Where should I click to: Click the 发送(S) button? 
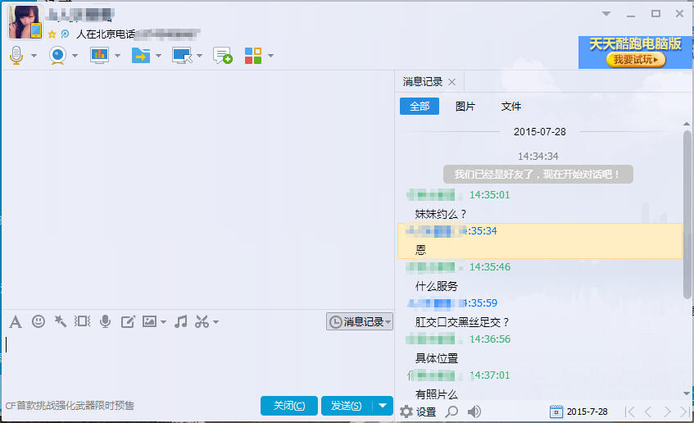pos(347,405)
